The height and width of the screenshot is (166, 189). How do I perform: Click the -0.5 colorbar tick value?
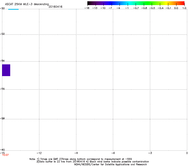152,8
